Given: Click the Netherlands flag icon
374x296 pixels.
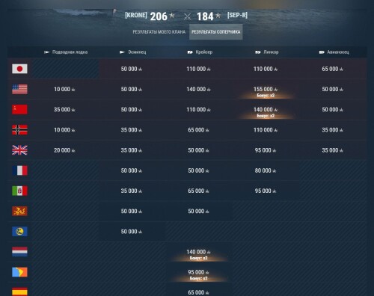Looking at the screenshot, I should click(19, 252).
